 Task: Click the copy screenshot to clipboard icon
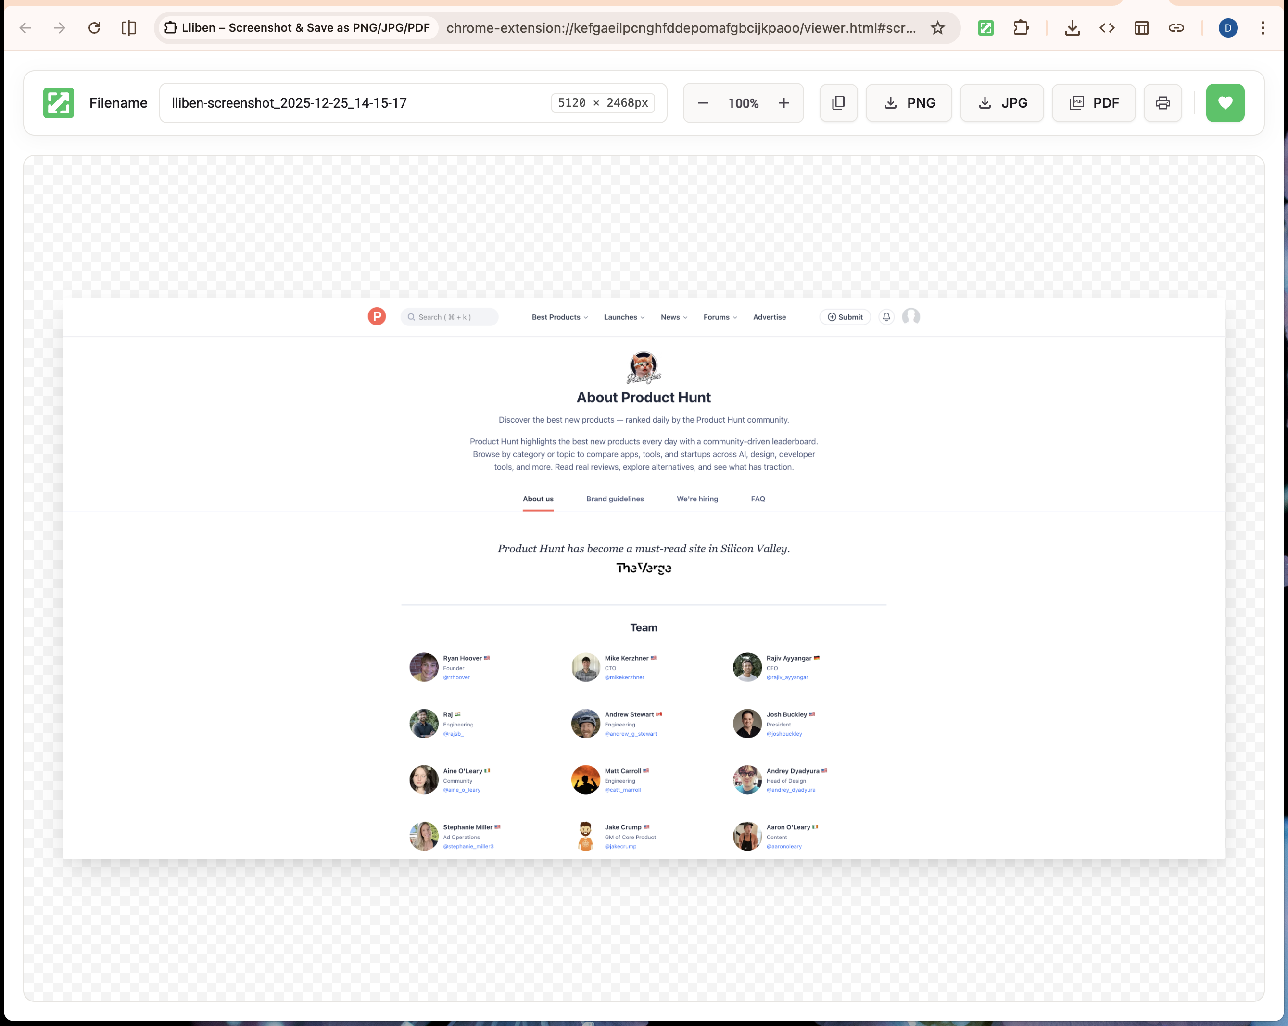pos(838,103)
